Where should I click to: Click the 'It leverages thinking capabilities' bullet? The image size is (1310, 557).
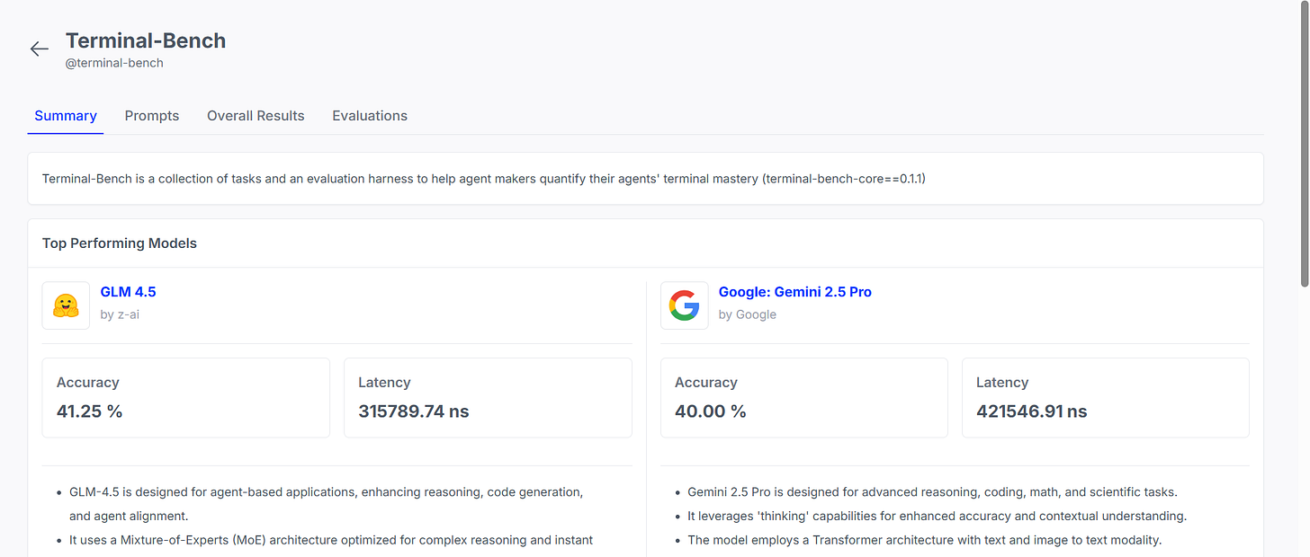point(938,517)
